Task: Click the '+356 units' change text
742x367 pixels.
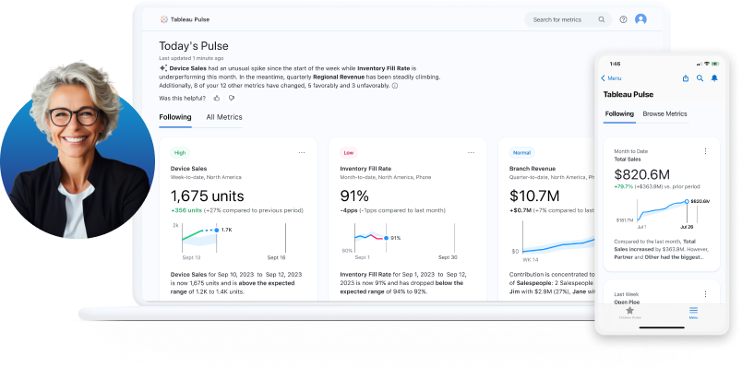Action: point(186,210)
